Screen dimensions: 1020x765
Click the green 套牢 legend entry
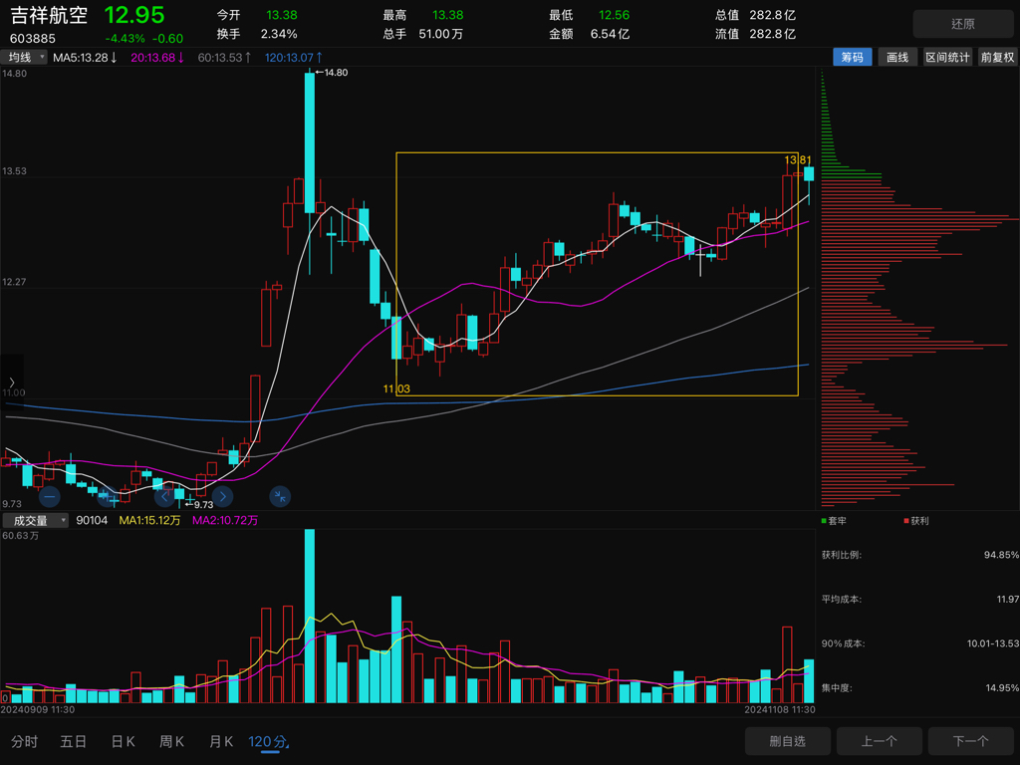coord(834,521)
